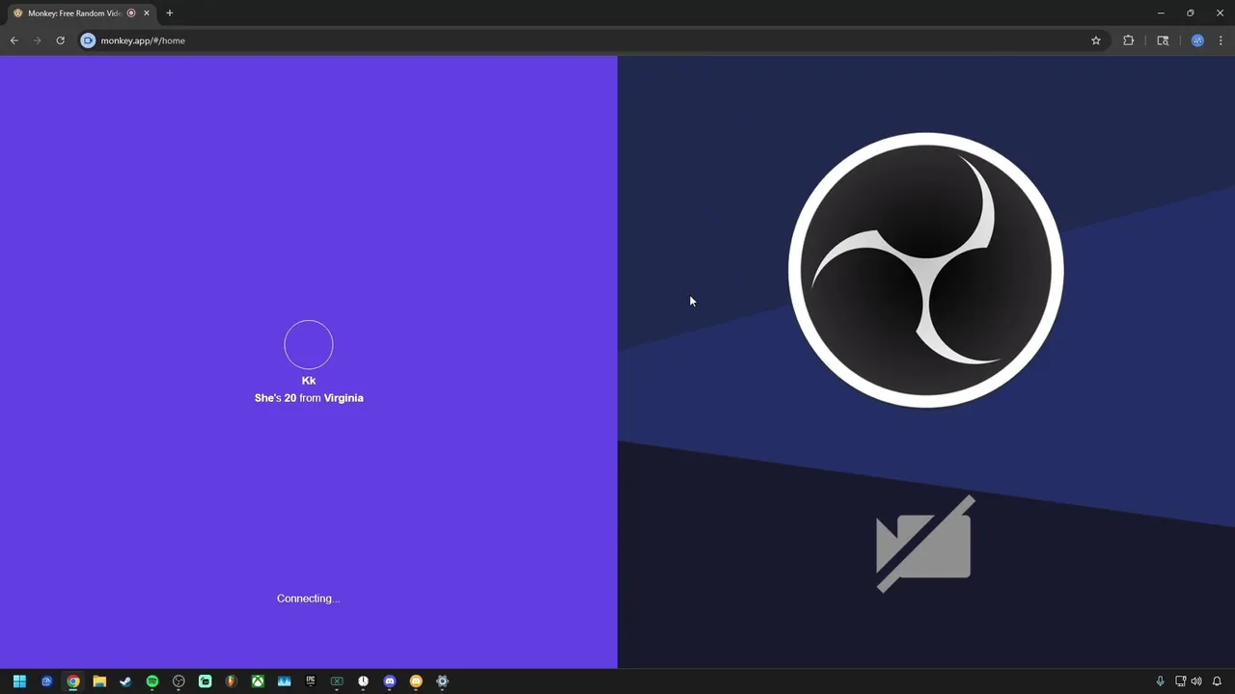Click the microphone icon in the system tray

[x=1160, y=681]
